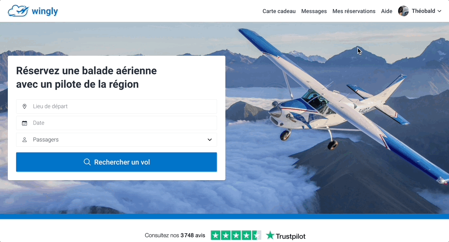This screenshot has width=449, height=242.
Task: Click the green Trustpilot star logo
Action: (270, 235)
